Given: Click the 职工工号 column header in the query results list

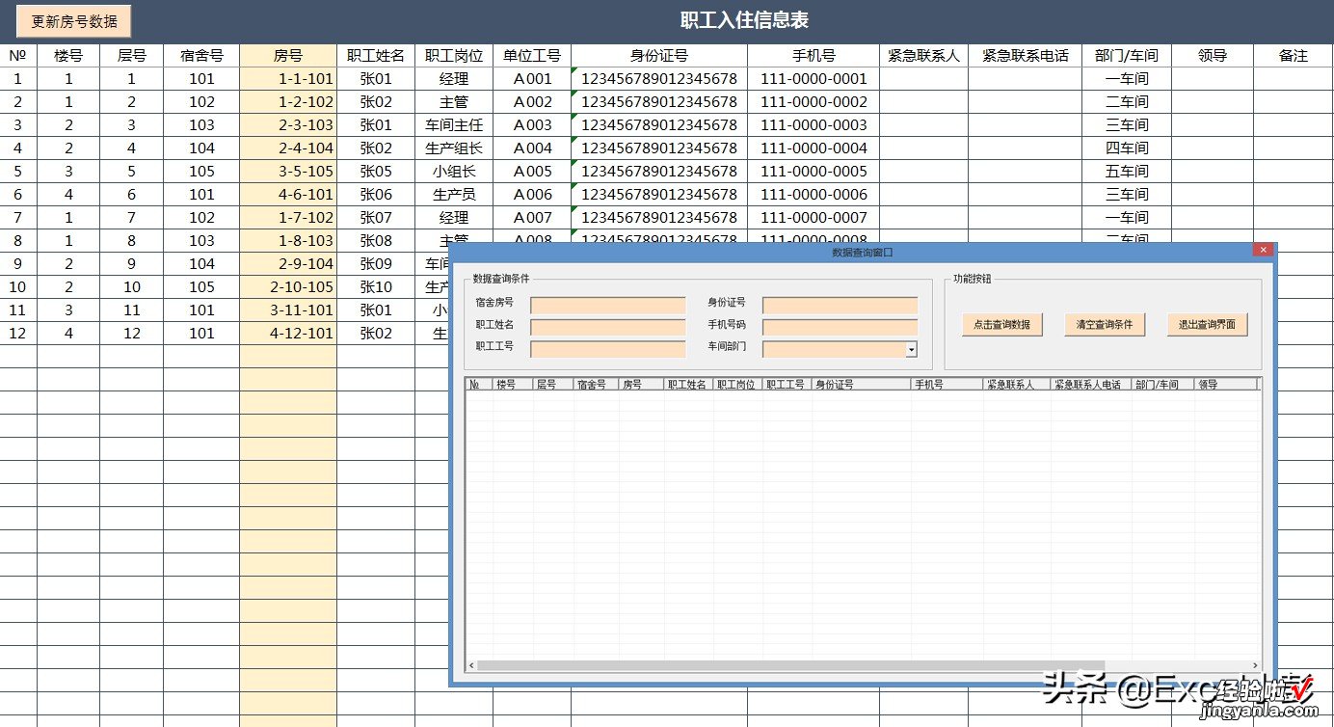Looking at the screenshot, I should coord(787,384).
